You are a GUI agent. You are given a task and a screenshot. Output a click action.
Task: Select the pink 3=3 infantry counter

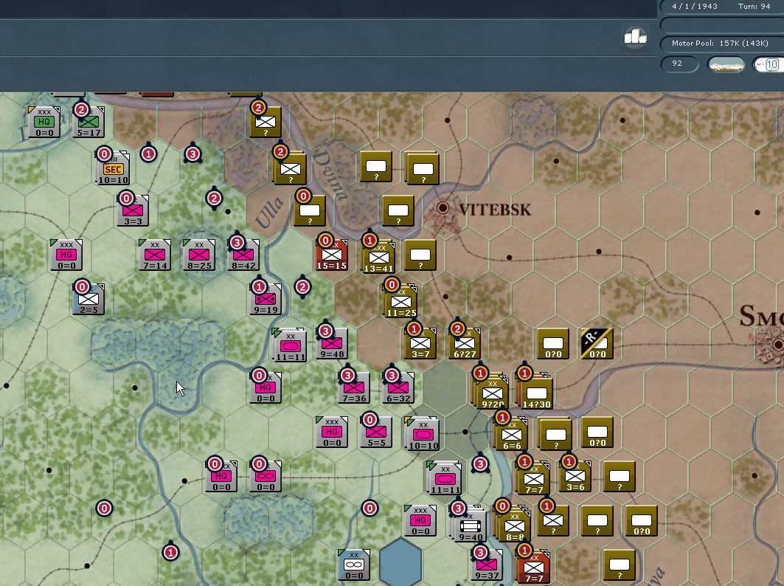133,210
